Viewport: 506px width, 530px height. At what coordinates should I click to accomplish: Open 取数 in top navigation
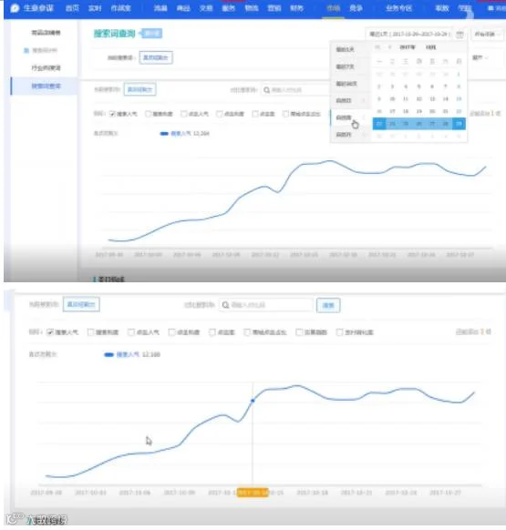tap(441, 8)
